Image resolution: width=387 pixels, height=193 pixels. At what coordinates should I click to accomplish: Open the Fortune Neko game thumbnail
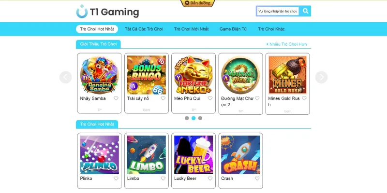pos(193,75)
